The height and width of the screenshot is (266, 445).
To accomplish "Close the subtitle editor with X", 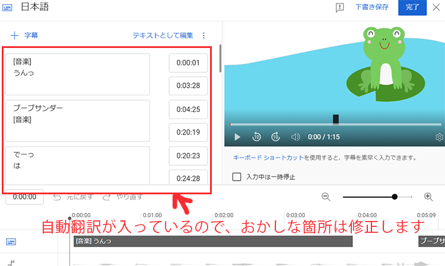I will pos(436,7).
